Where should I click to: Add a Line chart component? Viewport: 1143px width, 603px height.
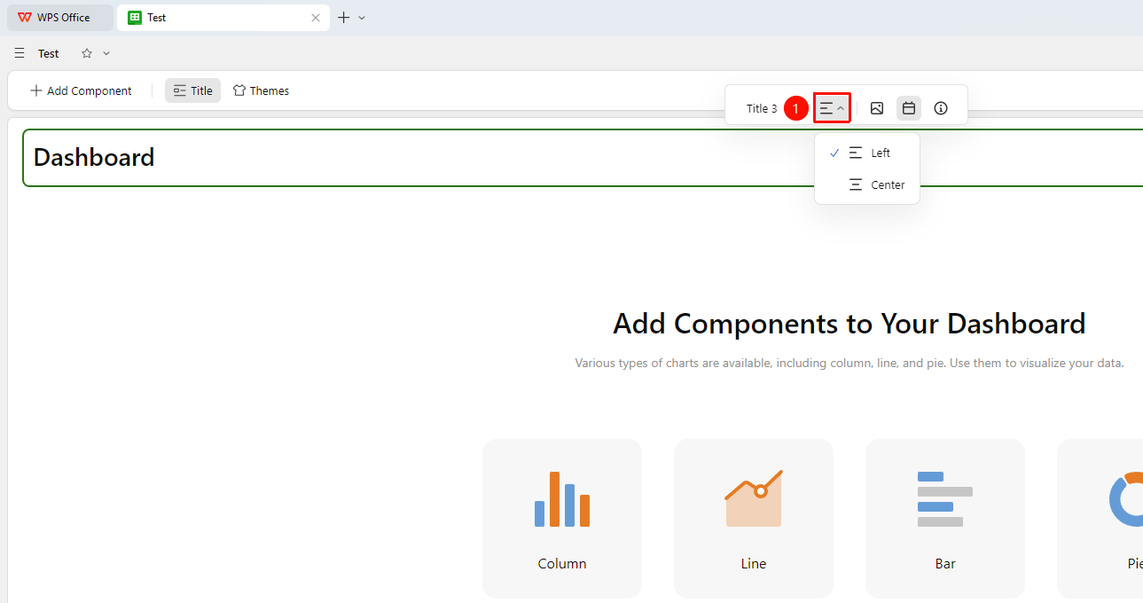pyautogui.click(x=754, y=519)
